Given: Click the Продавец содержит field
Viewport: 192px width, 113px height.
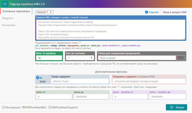Looking at the screenshot, I should tap(149, 81).
